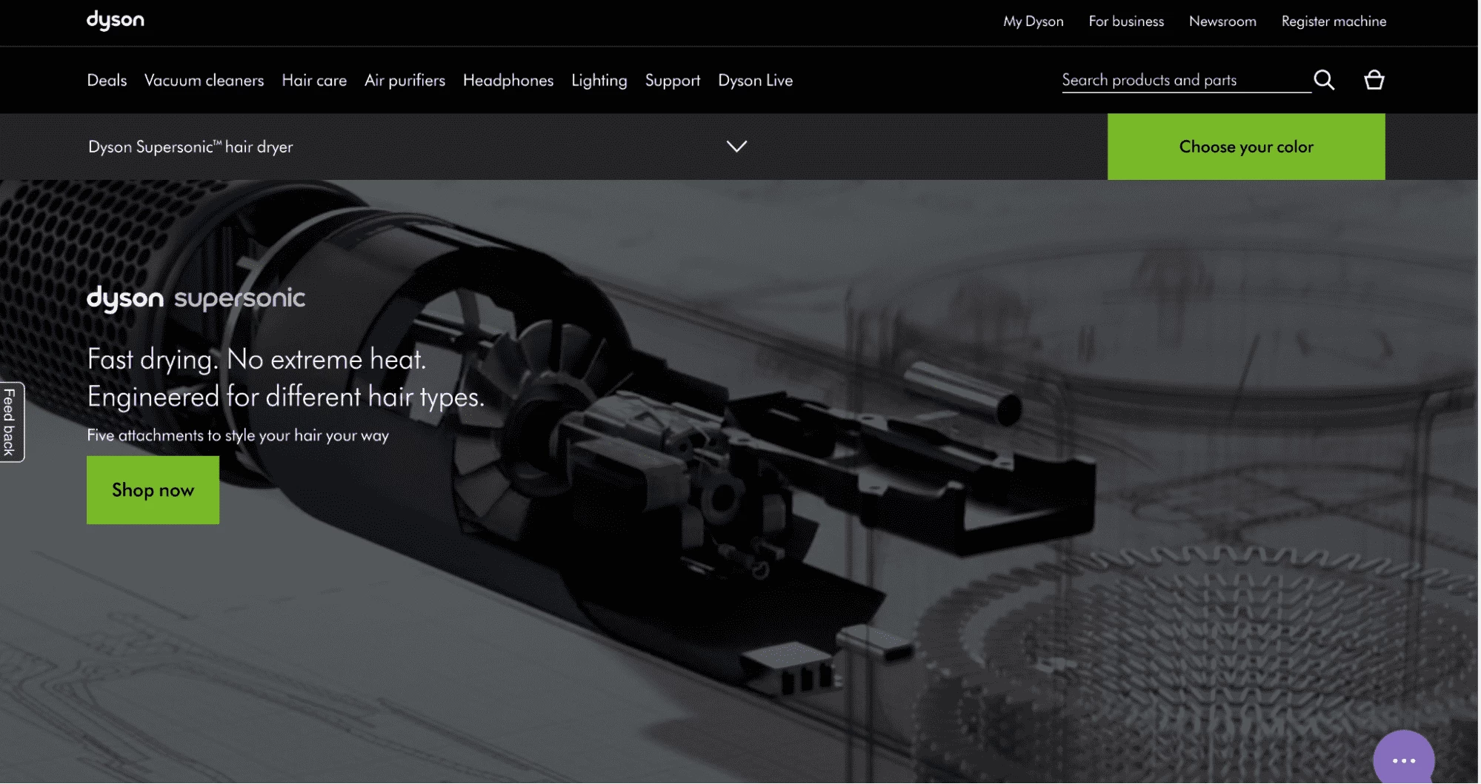The image size is (1481, 784).
Task: Focus the Search products and parts field
Action: point(1185,80)
